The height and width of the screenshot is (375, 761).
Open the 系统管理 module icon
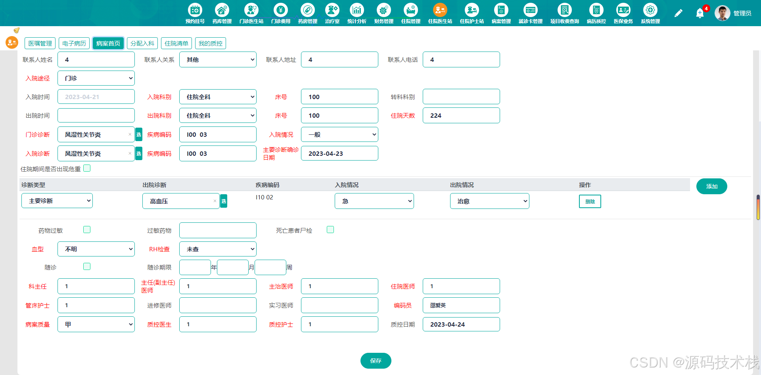650,10
